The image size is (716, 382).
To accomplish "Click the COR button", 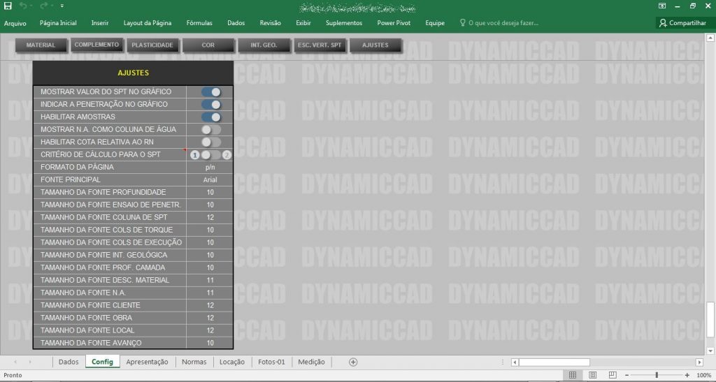I will point(208,45).
